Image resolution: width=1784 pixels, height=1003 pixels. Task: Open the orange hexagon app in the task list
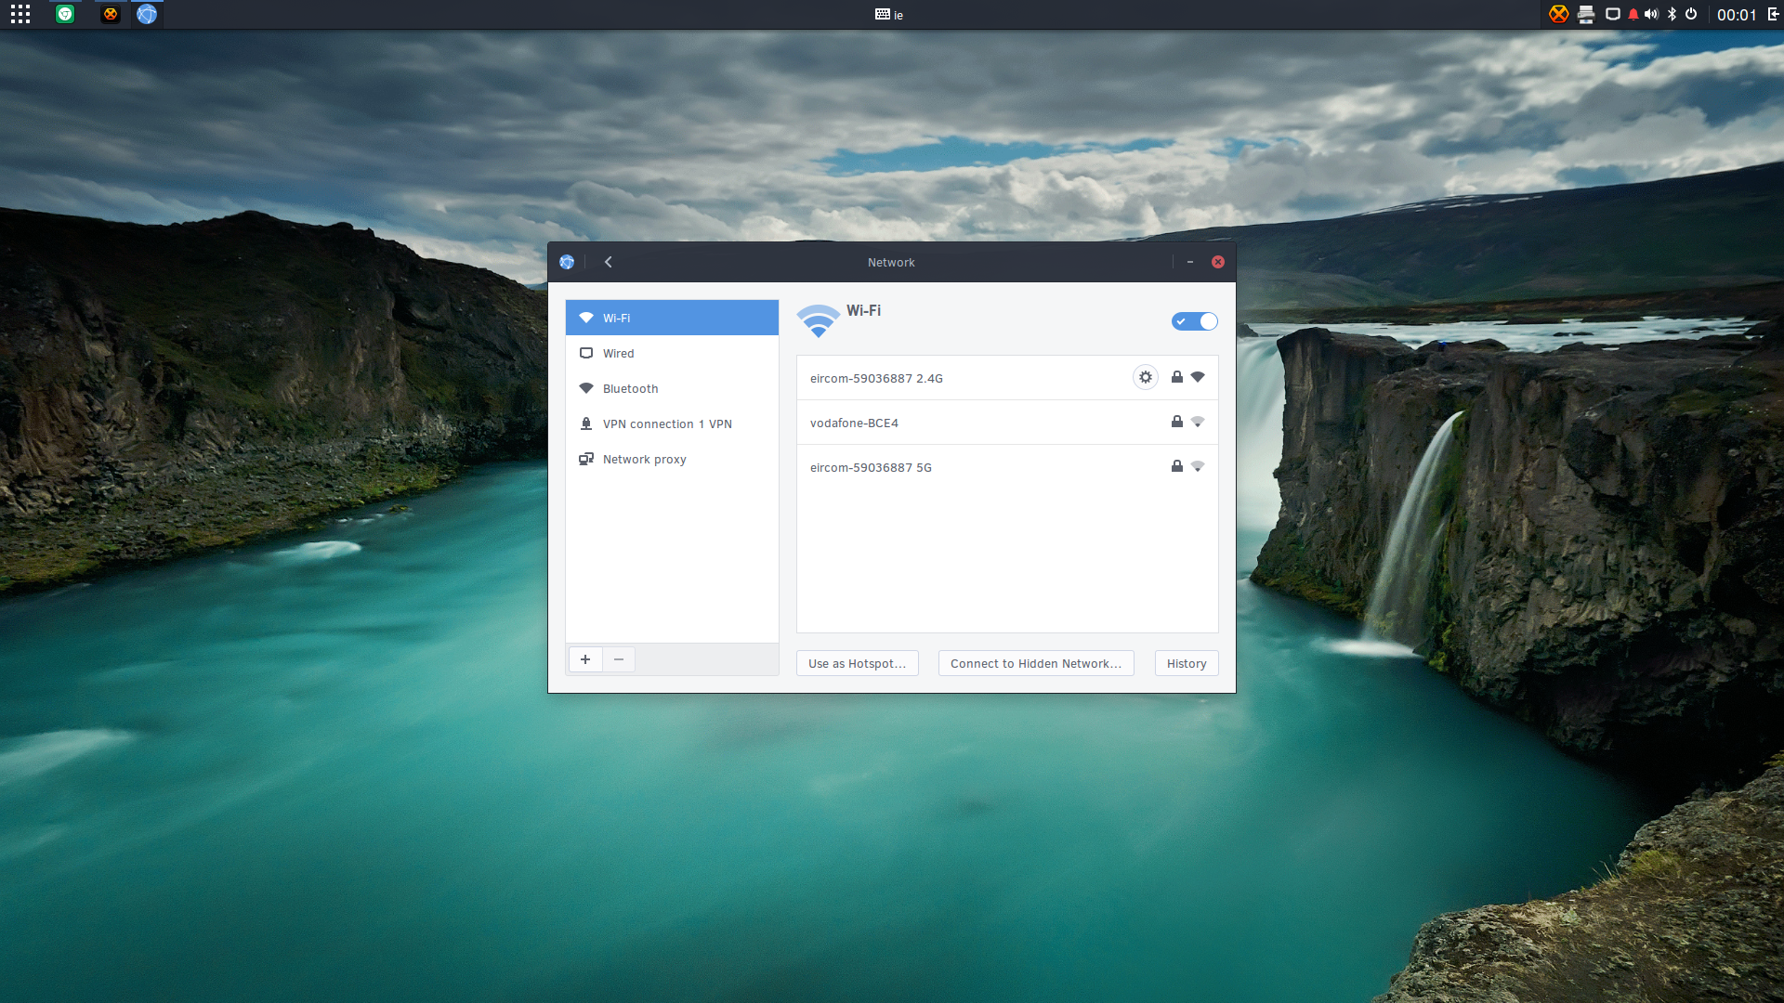click(x=111, y=14)
